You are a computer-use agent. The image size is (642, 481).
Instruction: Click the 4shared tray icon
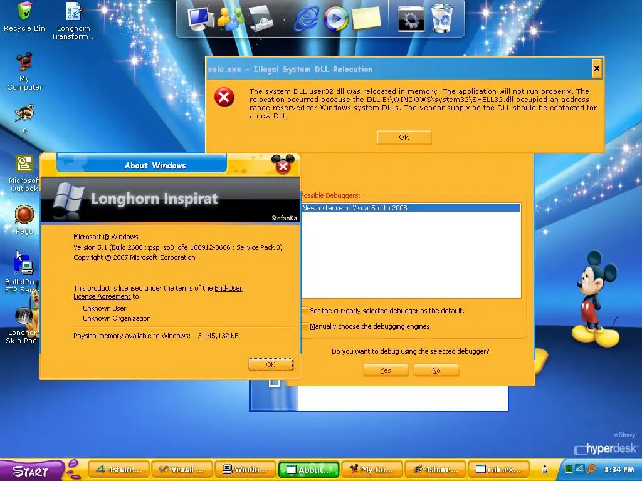(x=579, y=469)
